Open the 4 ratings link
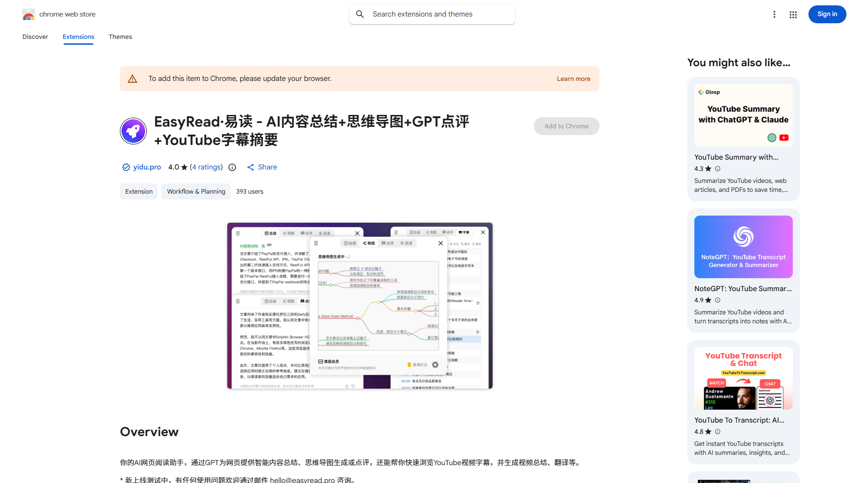This screenshot has width=859, height=483. [x=206, y=167]
